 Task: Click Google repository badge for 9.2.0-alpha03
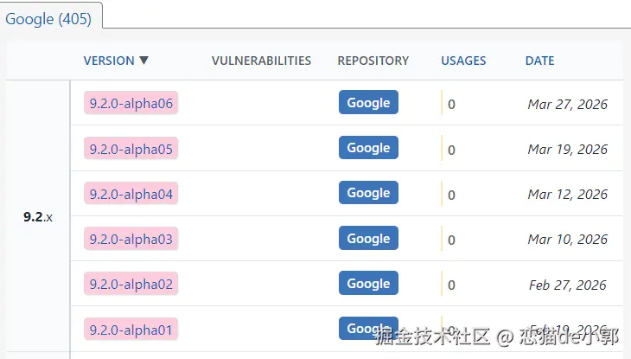[x=368, y=238]
